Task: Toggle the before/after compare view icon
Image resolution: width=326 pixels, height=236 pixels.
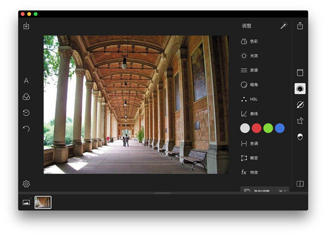Action: pos(300,184)
